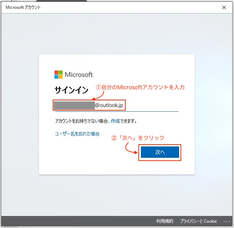Open the footer more options ellipsis
This screenshot has width=234, height=228.
[x=227, y=221]
